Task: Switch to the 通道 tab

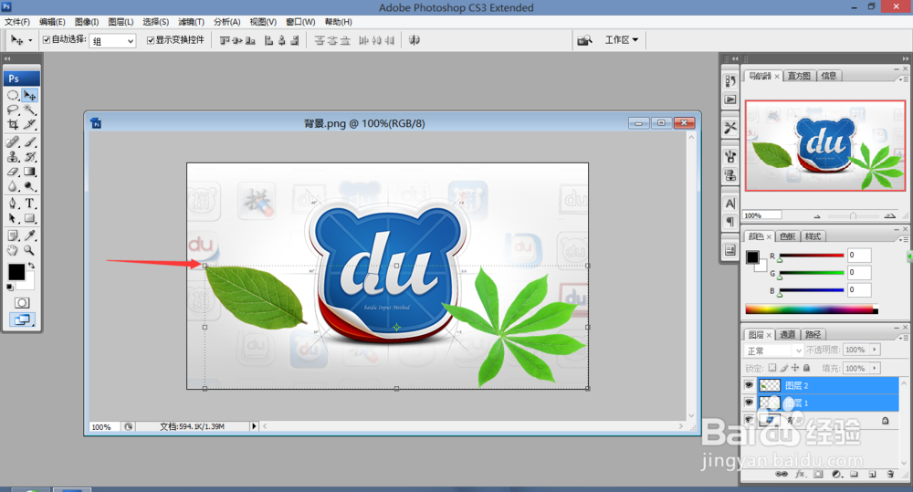Action: tap(787, 334)
